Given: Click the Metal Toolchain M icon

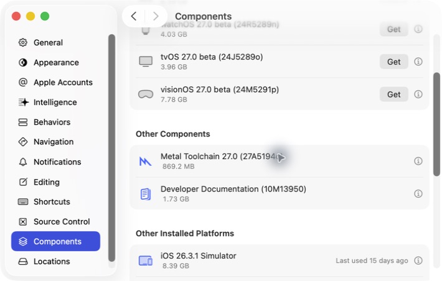Looking at the screenshot, I should (x=146, y=161).
